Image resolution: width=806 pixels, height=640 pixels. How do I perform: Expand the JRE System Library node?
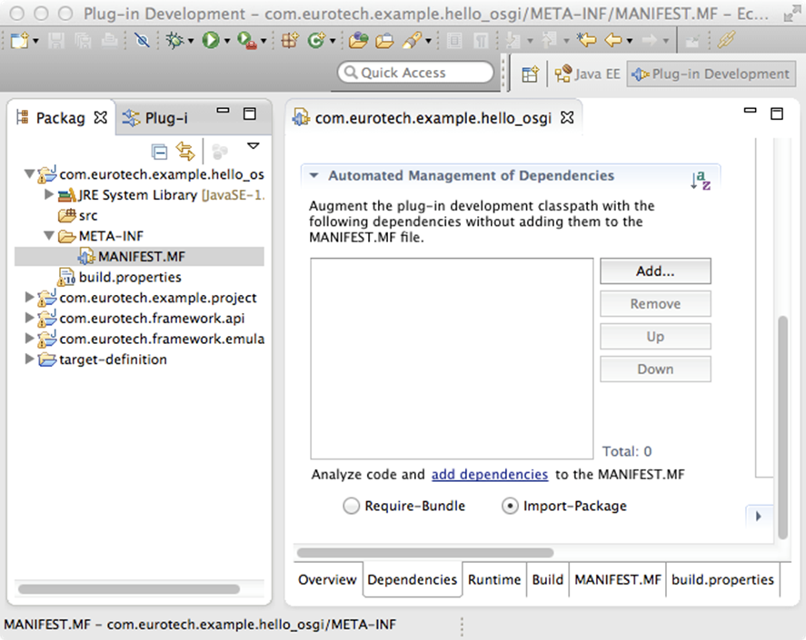[49, 194]
